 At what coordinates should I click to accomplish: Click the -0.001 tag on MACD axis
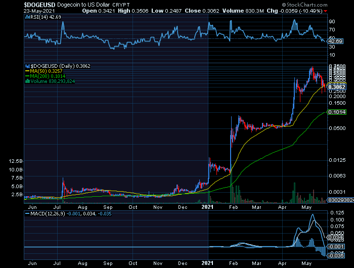coord(336,247)
